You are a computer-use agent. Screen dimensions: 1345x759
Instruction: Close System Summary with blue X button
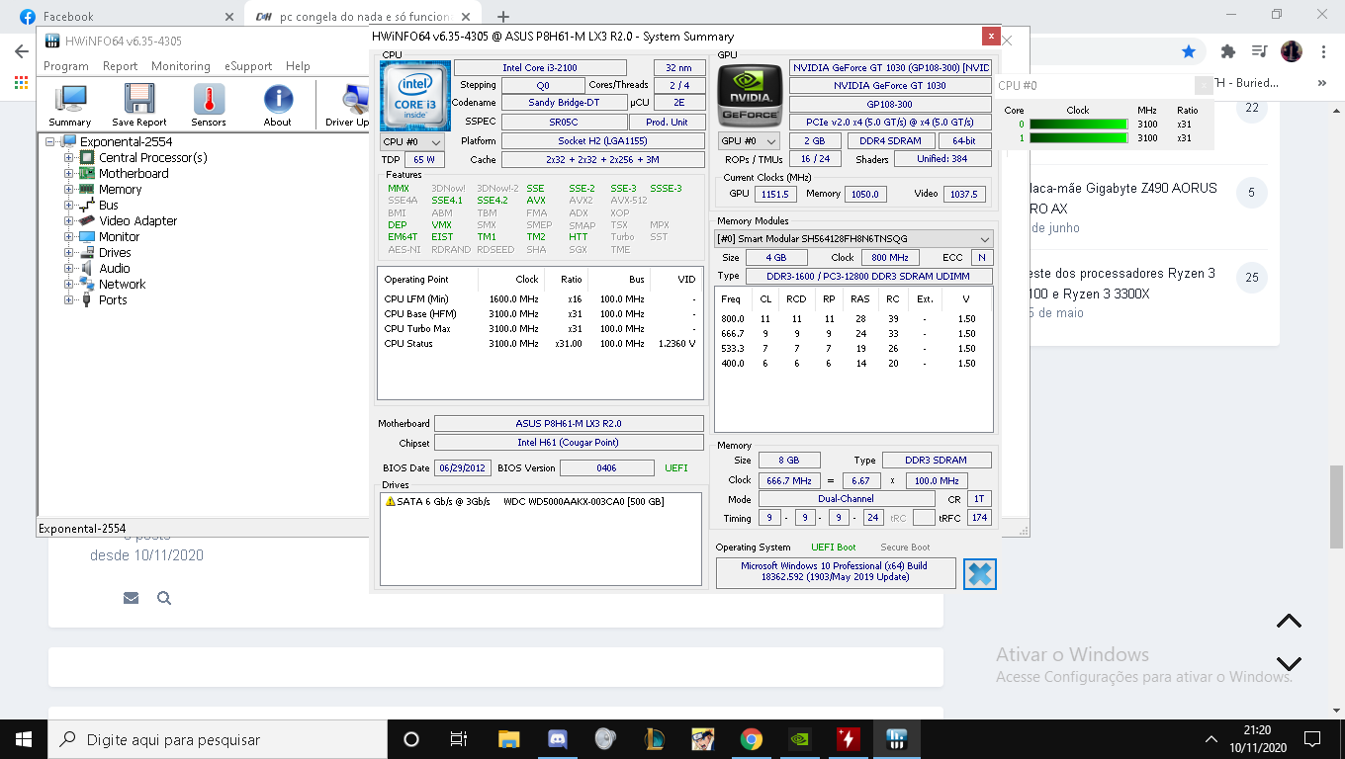[x=979, y=574]
